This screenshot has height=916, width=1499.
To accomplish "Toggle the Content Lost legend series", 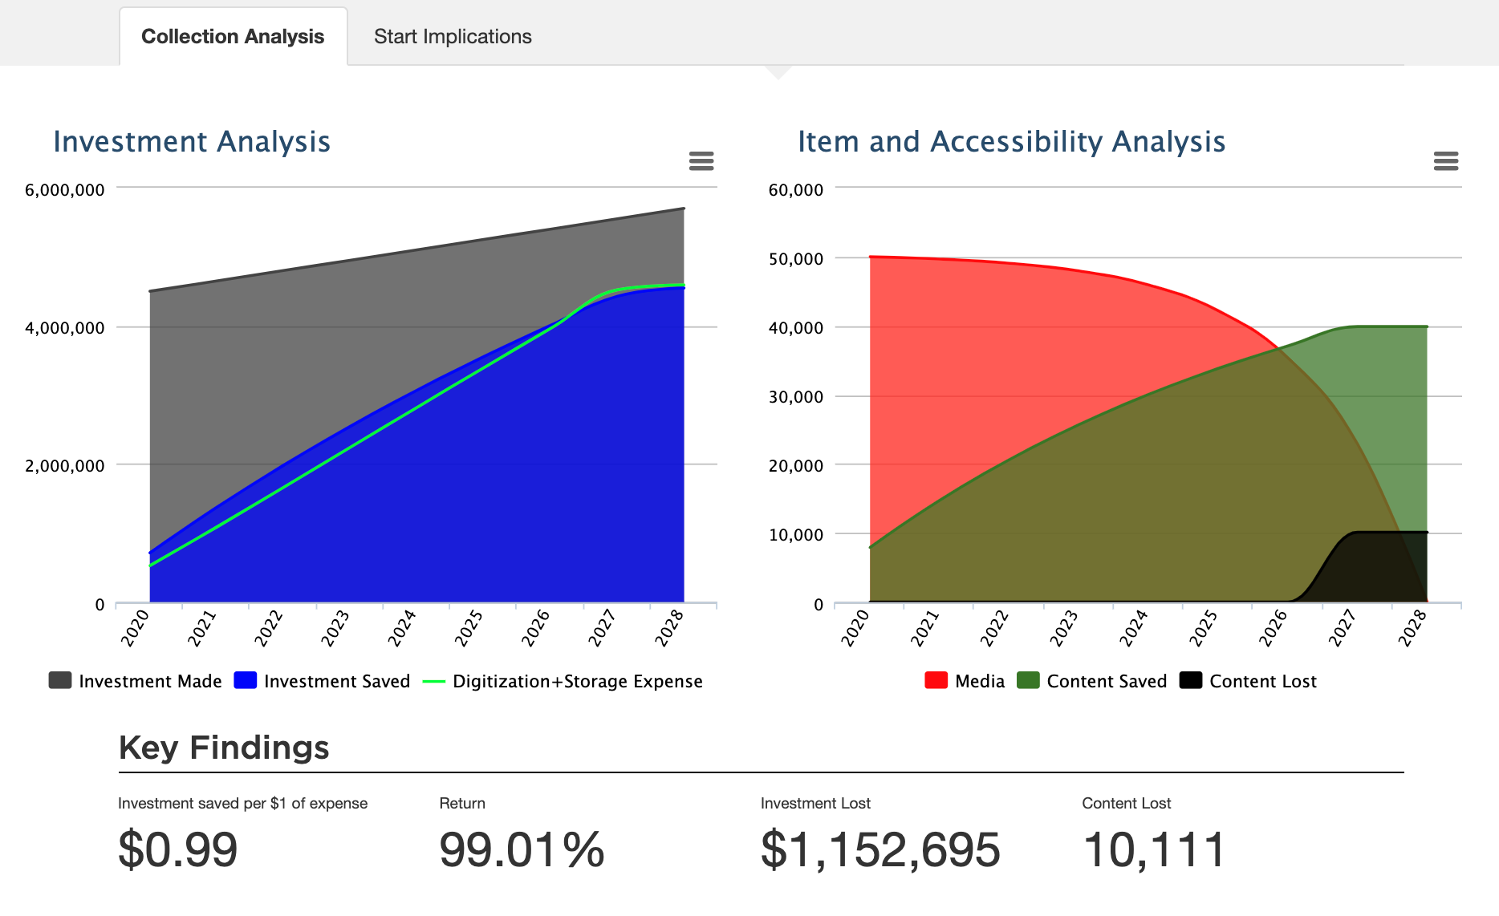I will (1248, 681).
